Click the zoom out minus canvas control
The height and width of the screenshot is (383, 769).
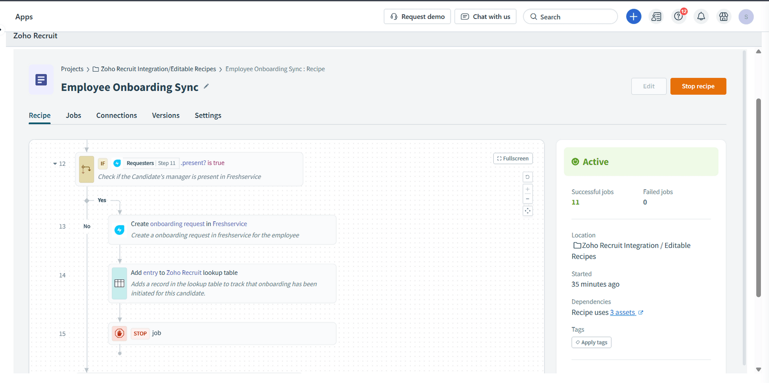pos(528,199)
